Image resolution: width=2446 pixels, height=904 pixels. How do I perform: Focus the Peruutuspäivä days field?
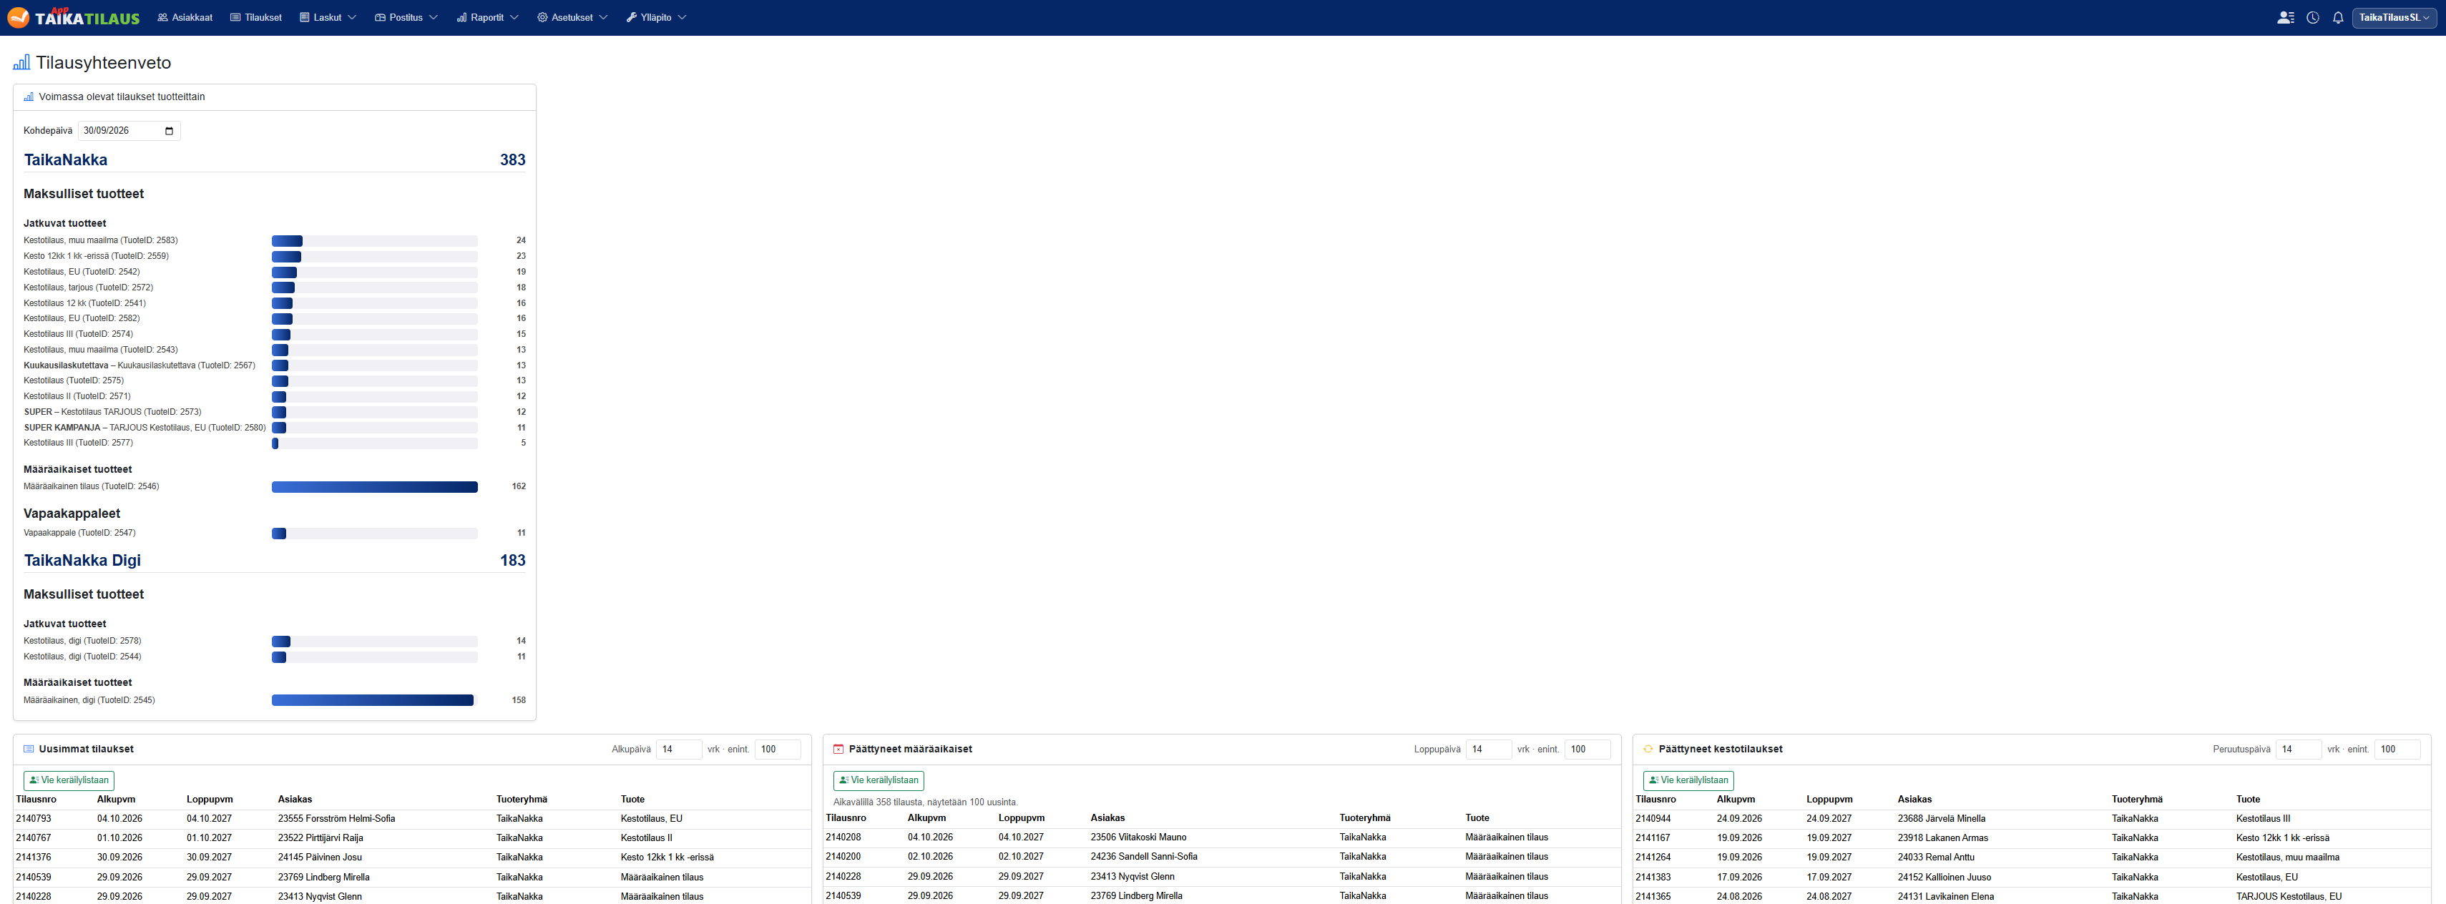[x=2299, y=750]
